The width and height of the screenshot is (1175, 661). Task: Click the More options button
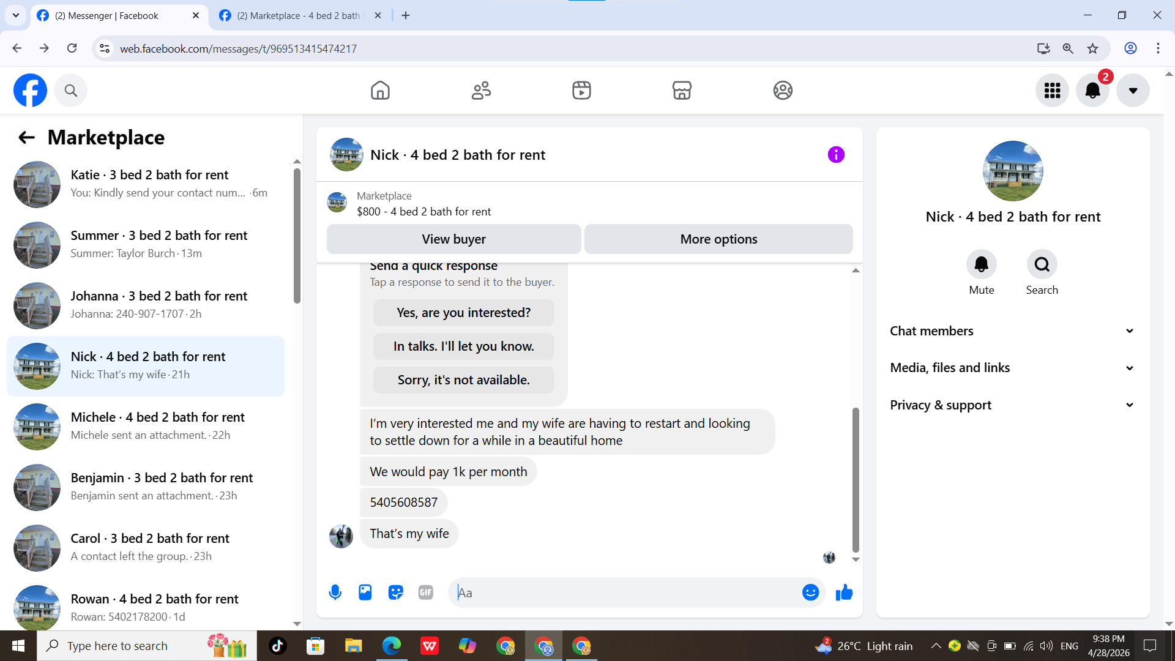[x=718, y=239]
